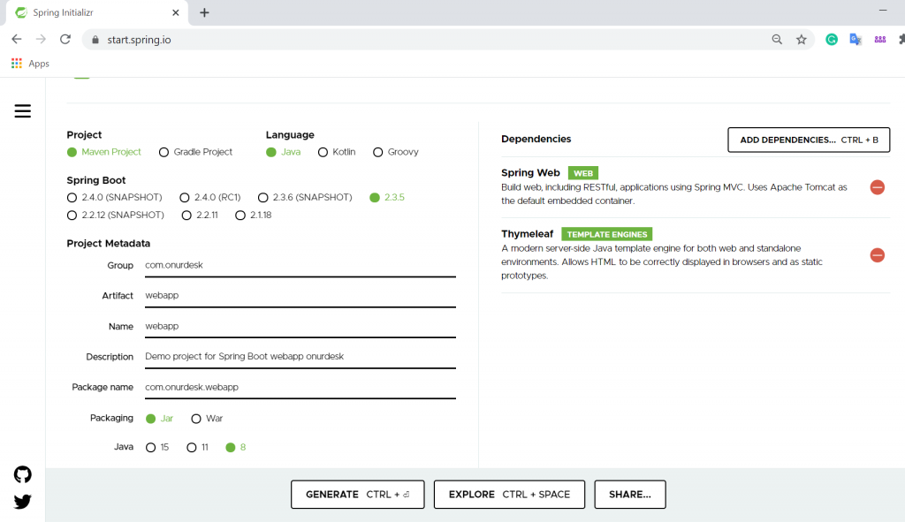The width and height of the screenshot is (905, 522).
Task: Click the TEMPLATE ENGINES tag on Thymeleaf
Action: tap(606, 234)
